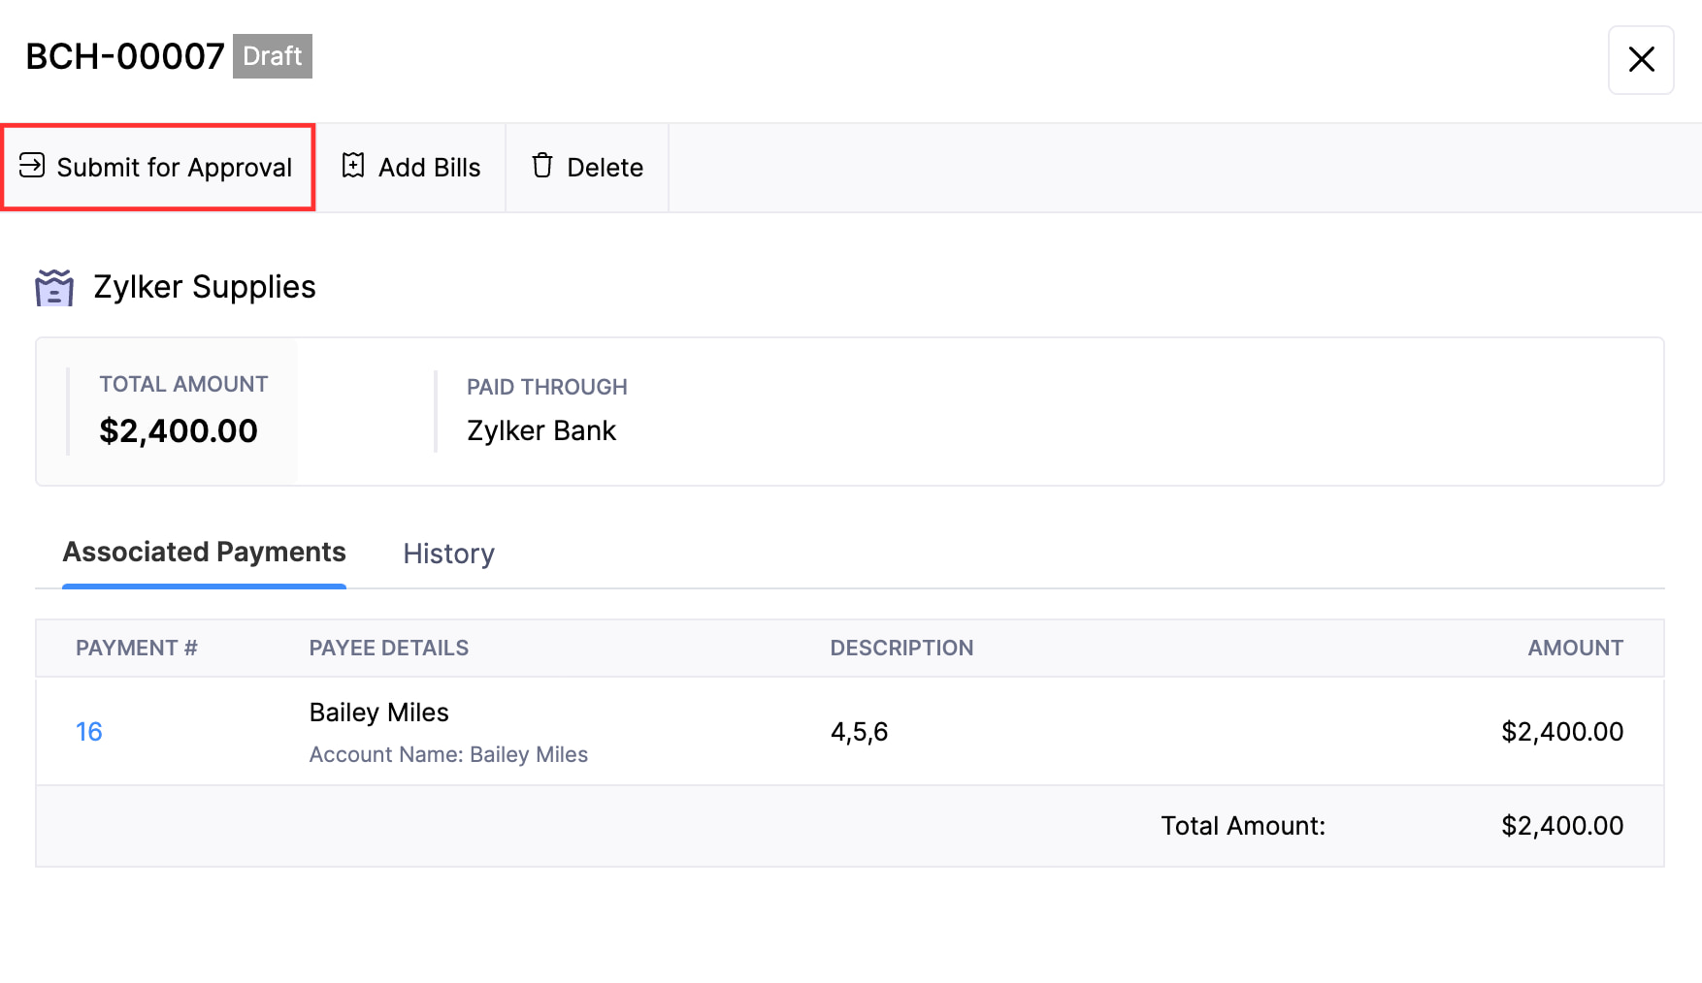The height and width of the screenshot is (983, 1702).
Task: Click the AMOUNT column header
Action: (1574, 648)
